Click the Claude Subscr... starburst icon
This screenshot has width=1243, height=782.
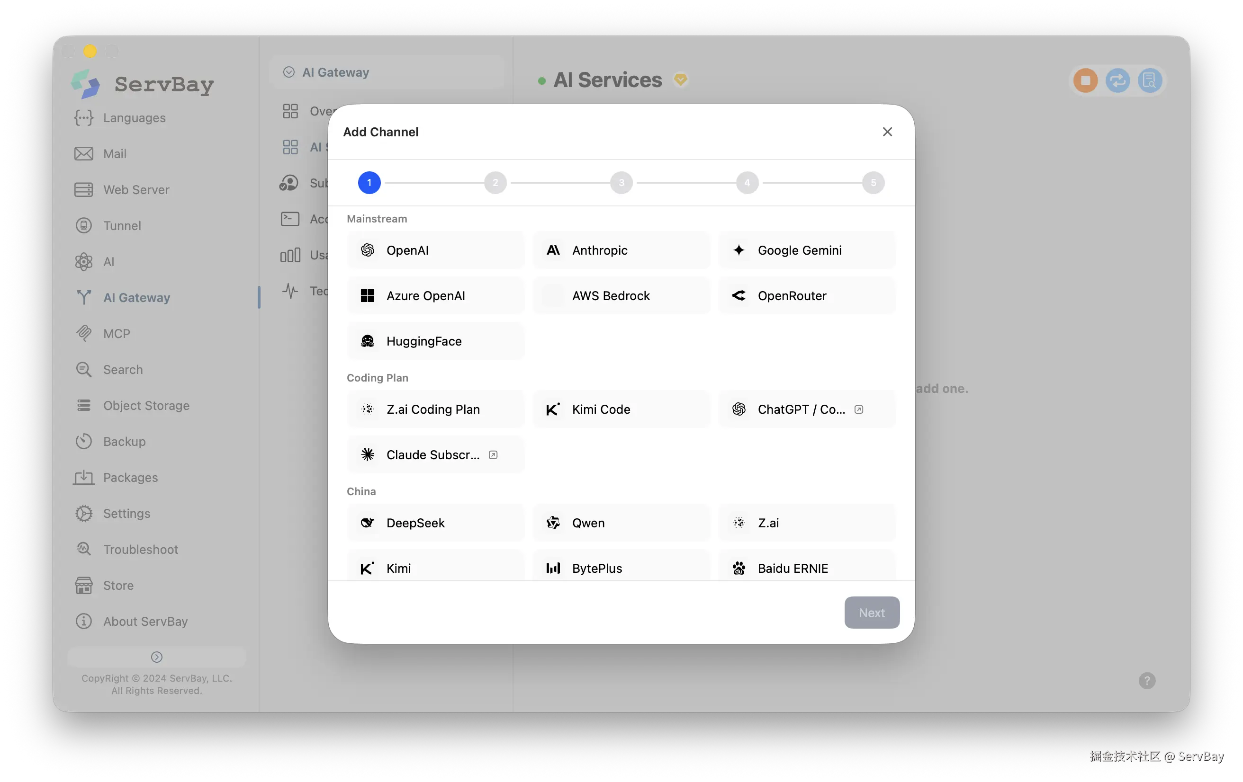(x=368, y=454)
